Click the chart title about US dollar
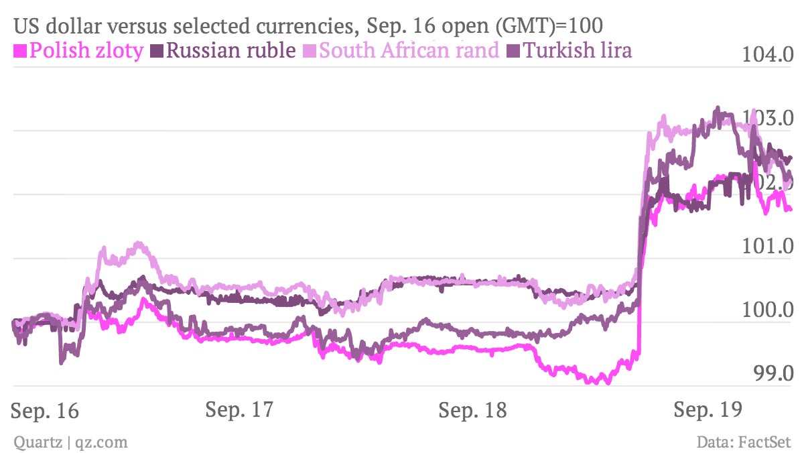804x453 pixels. [308, 26]
